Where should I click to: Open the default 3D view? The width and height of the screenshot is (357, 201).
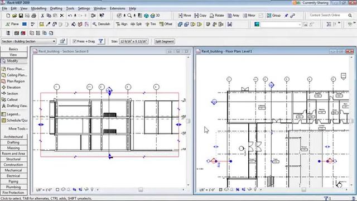[x=155, y=16]
